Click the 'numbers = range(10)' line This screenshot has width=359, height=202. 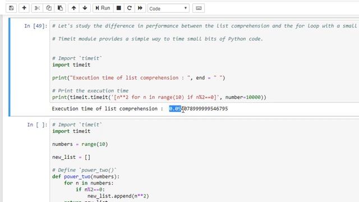click(80, 144)
